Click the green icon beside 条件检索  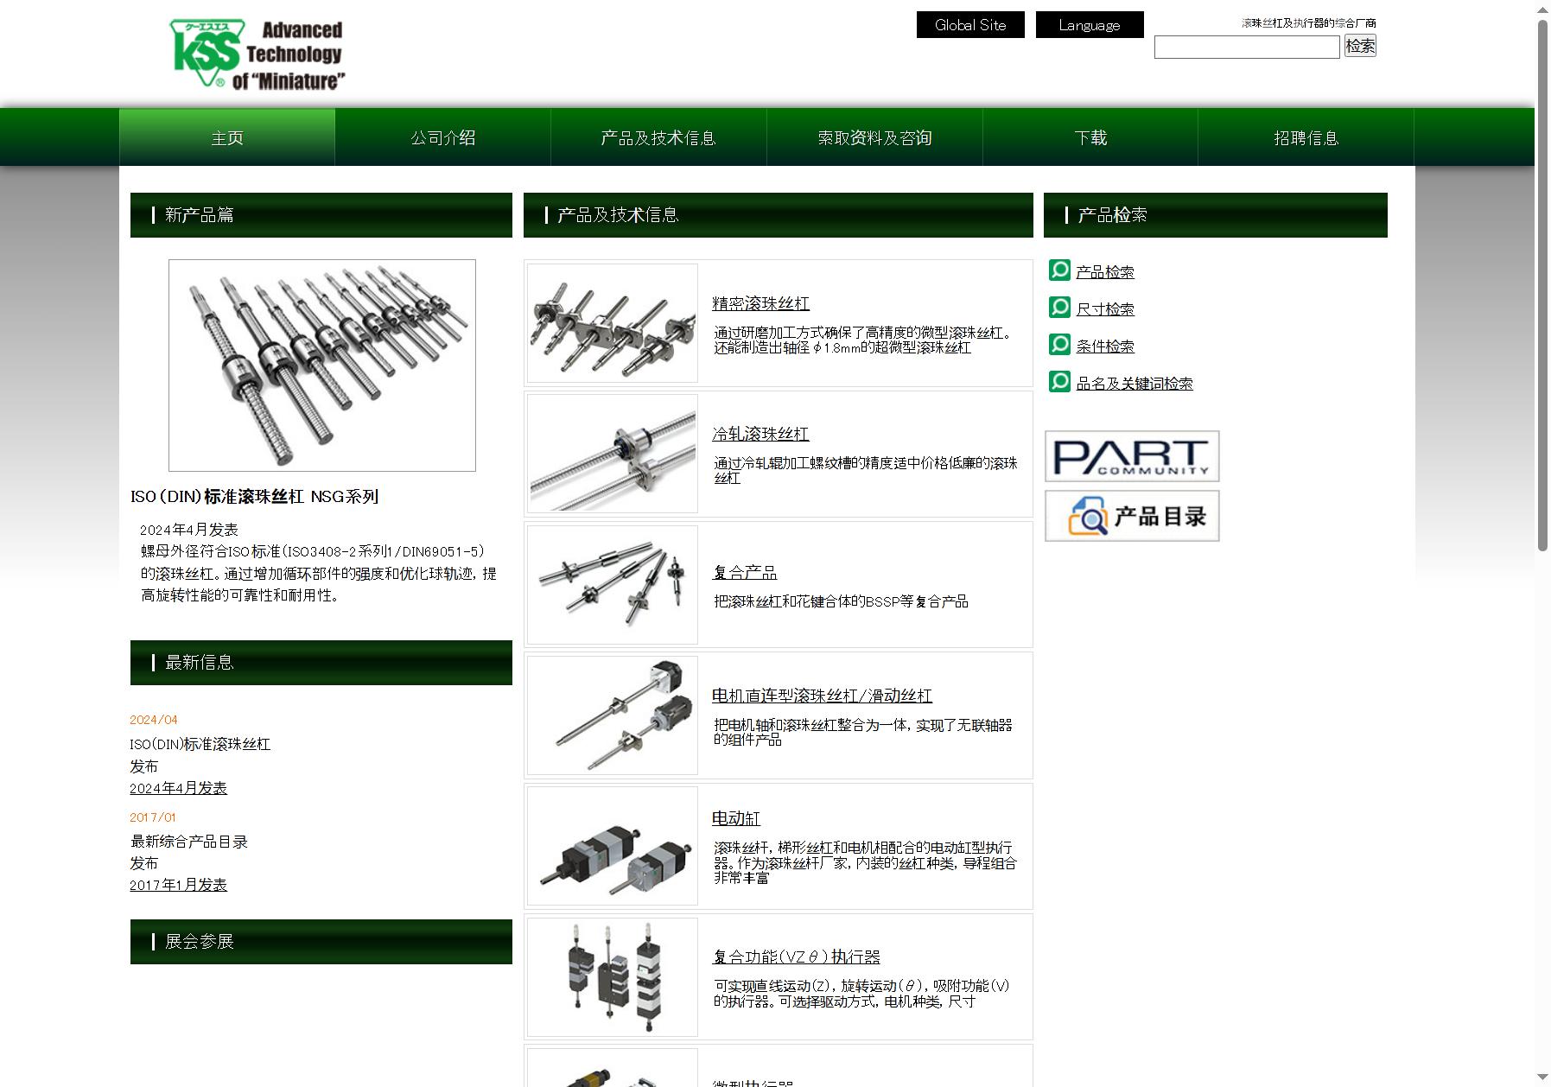[x=1059, y=345]
